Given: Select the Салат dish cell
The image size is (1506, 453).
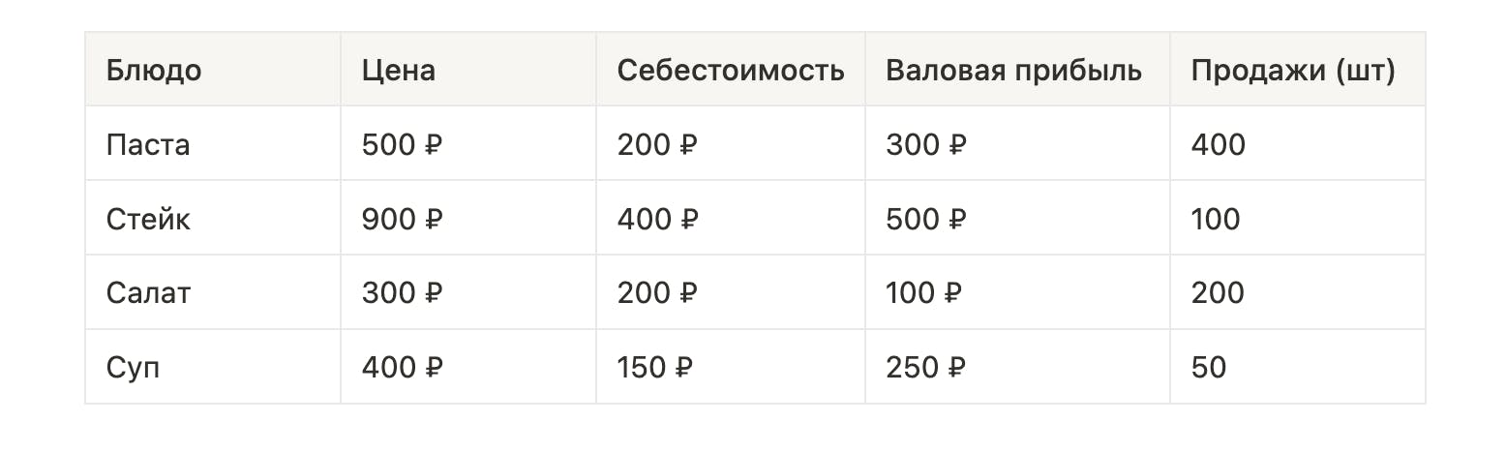Looking at the screenshot, I should (x=149, y=292).
